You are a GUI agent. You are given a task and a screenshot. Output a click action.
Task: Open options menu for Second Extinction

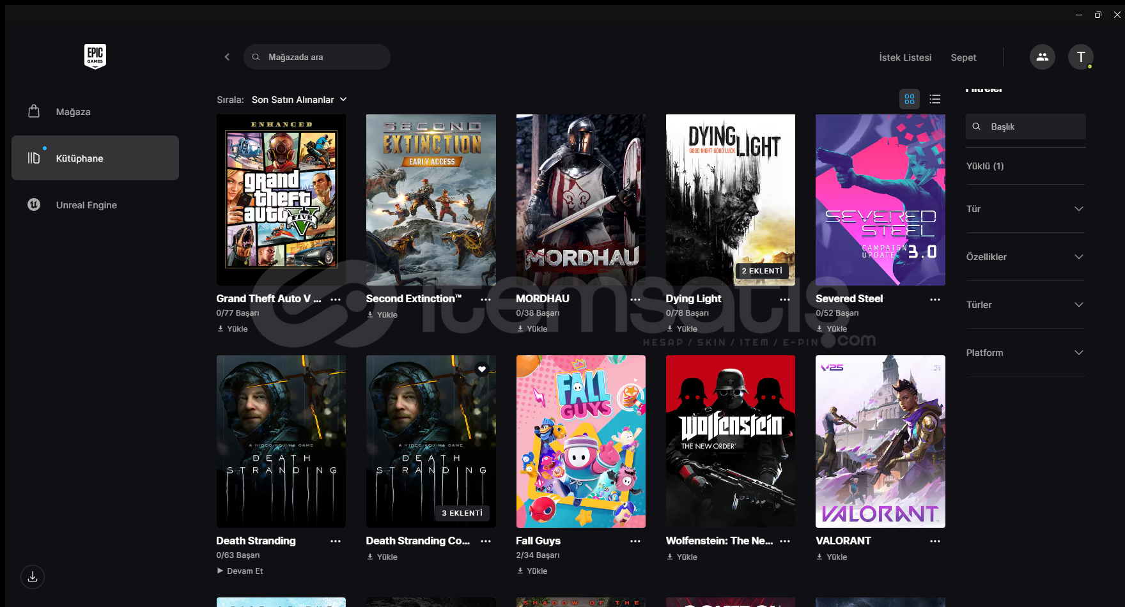coord(486,299)
